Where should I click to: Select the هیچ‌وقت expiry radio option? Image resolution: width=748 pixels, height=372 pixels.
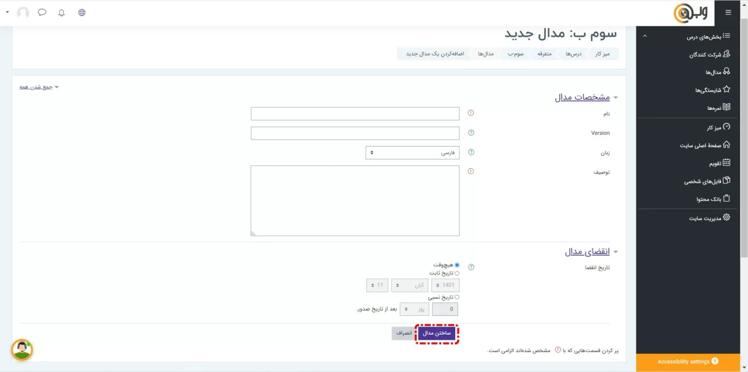click(457, 265)
